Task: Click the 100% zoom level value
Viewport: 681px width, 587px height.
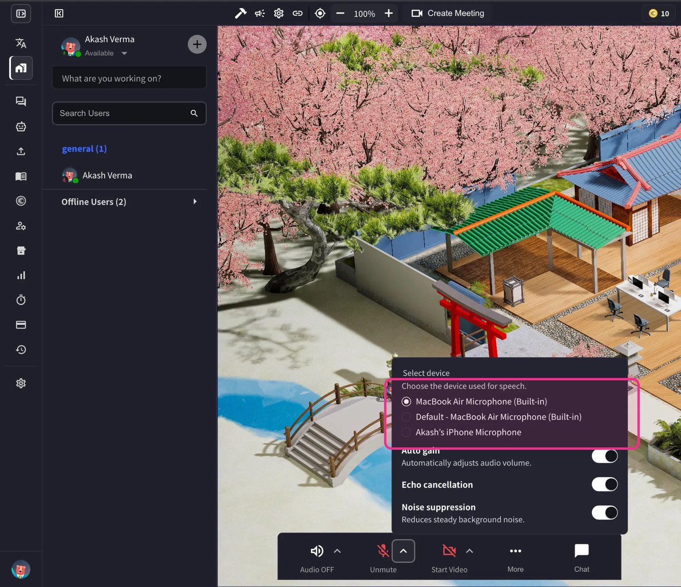Action: click(x=365, y=14)
